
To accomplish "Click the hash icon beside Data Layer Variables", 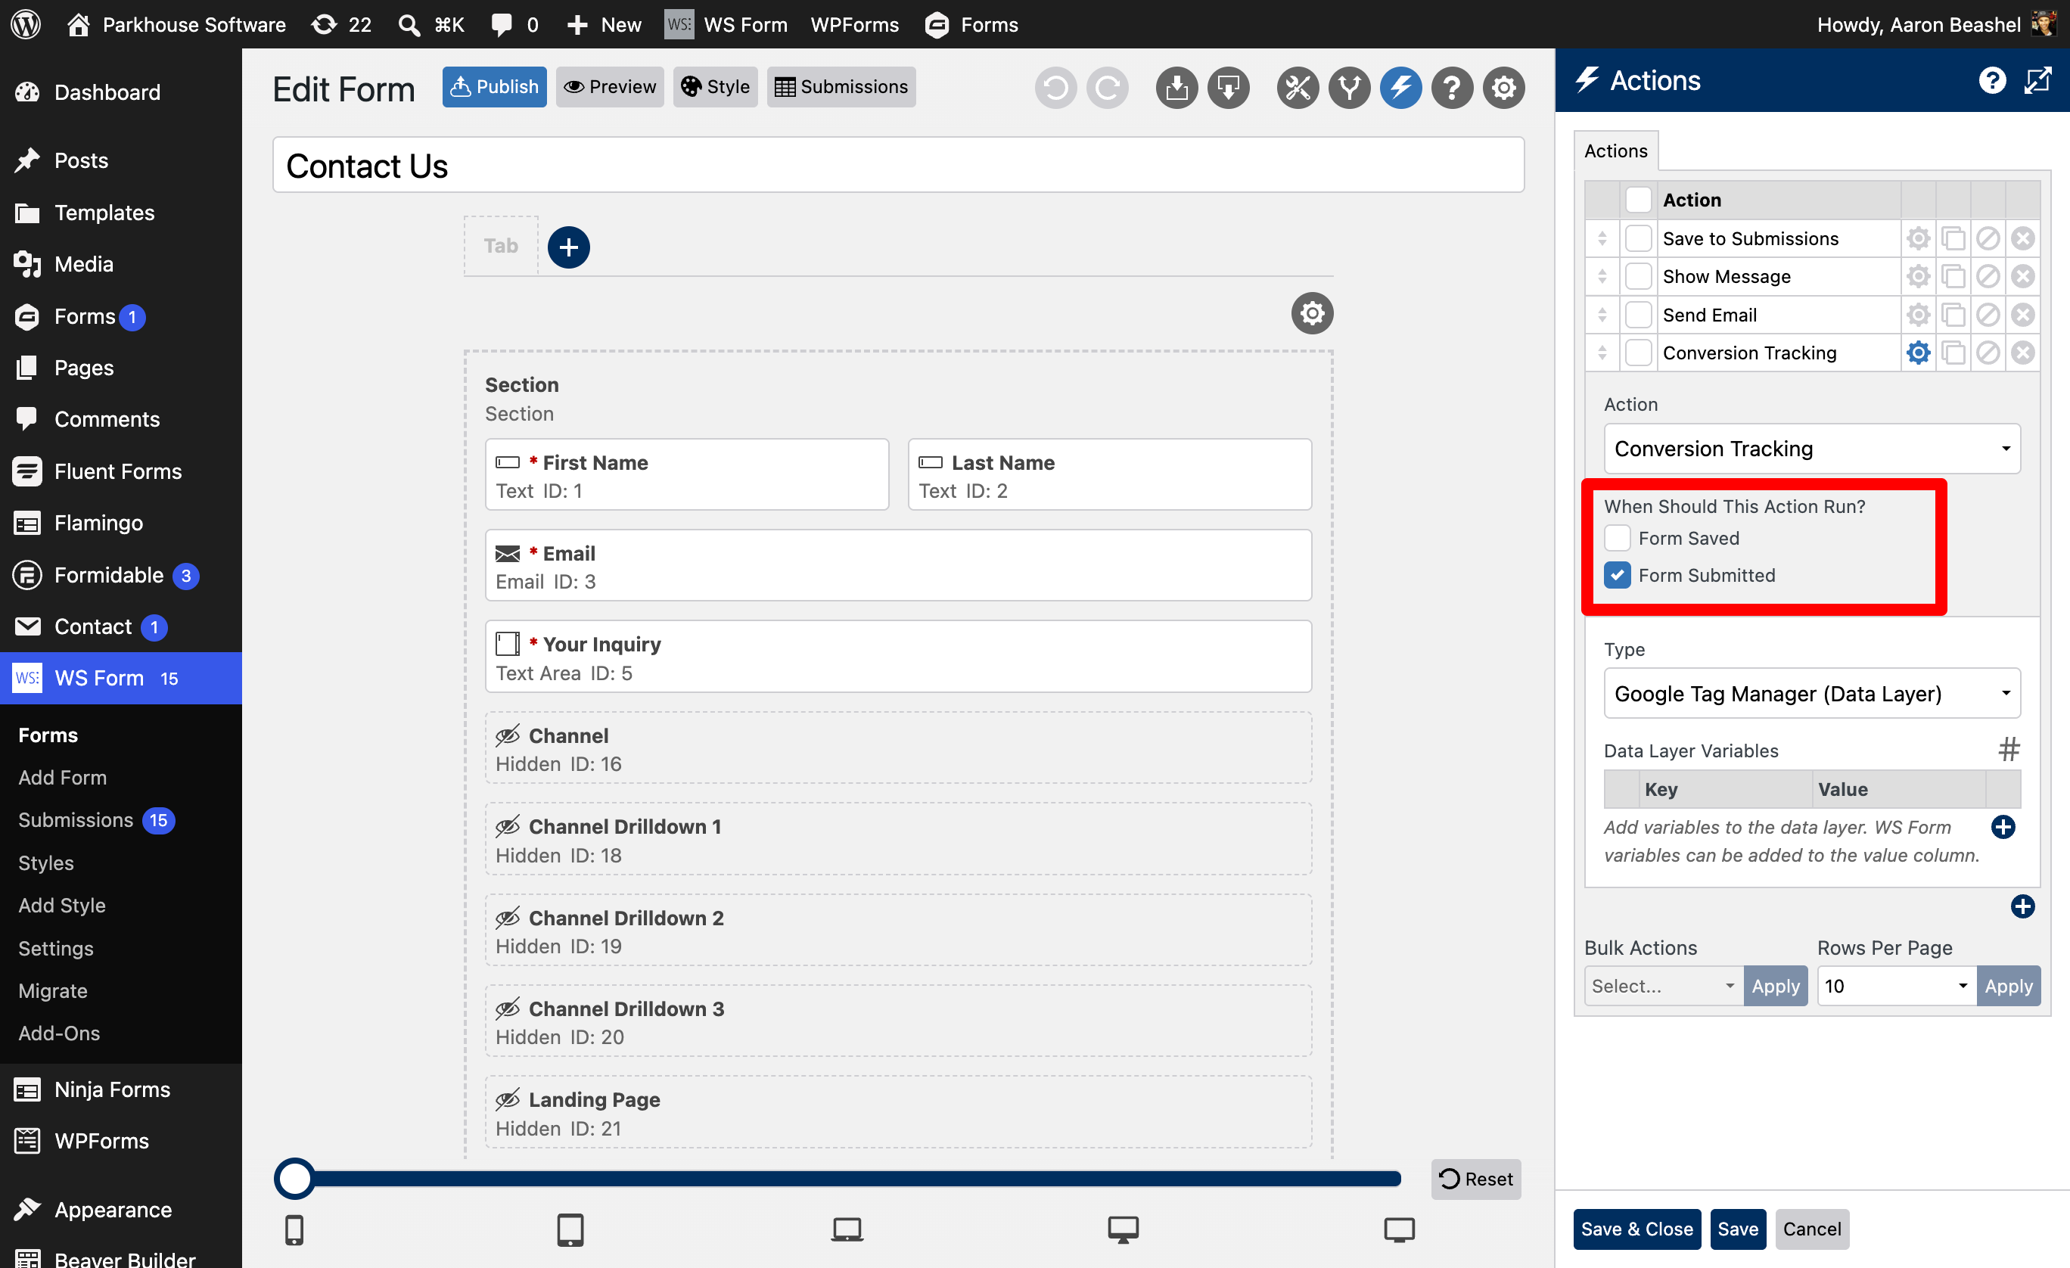I will pyautogui.click(x=2009, y=749).
